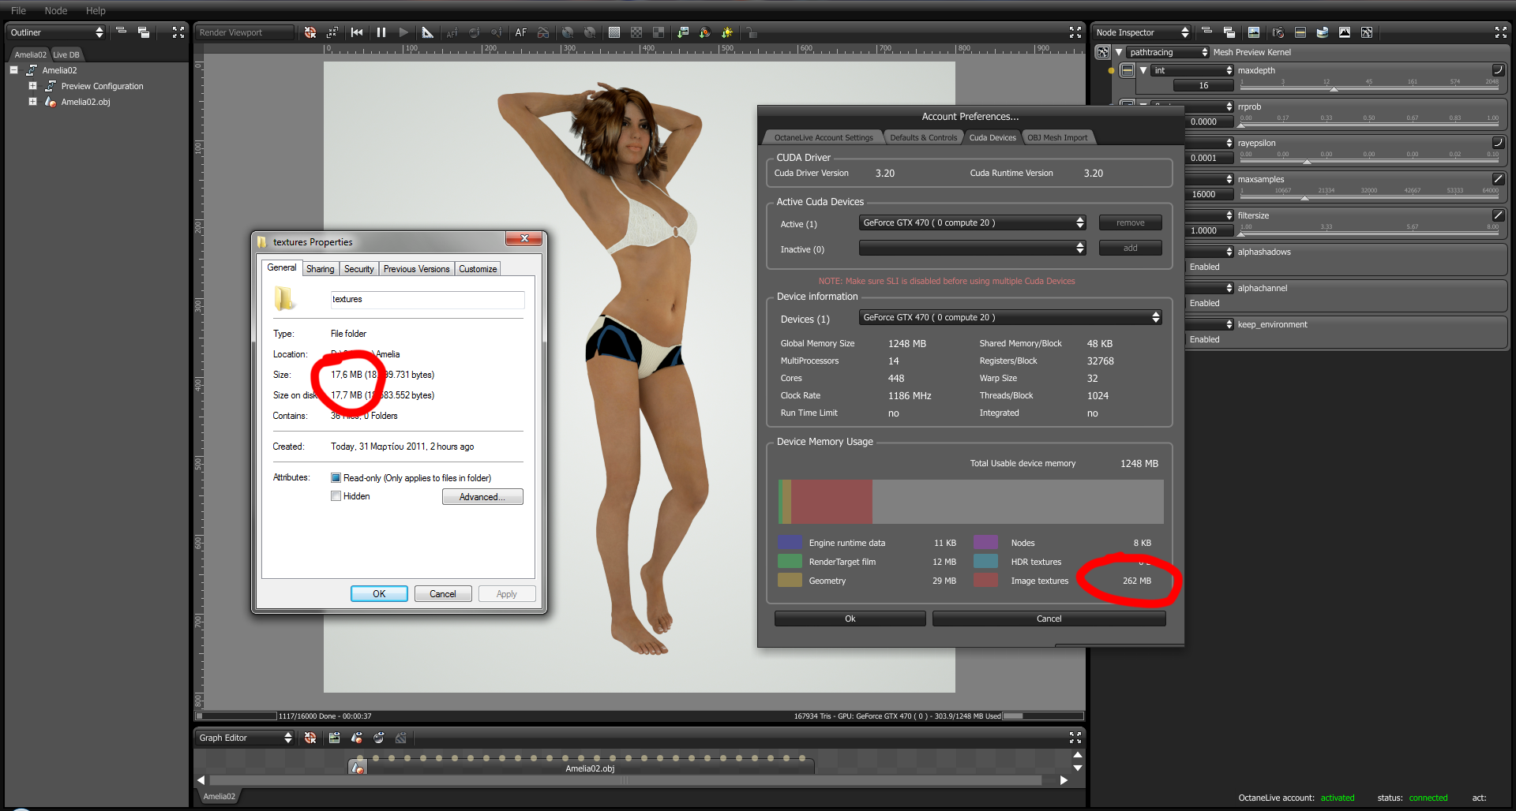Click the save render image icon

pos(683,32)
